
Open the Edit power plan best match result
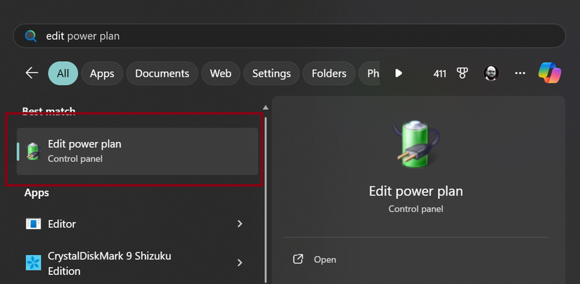[x=137, y=151]
